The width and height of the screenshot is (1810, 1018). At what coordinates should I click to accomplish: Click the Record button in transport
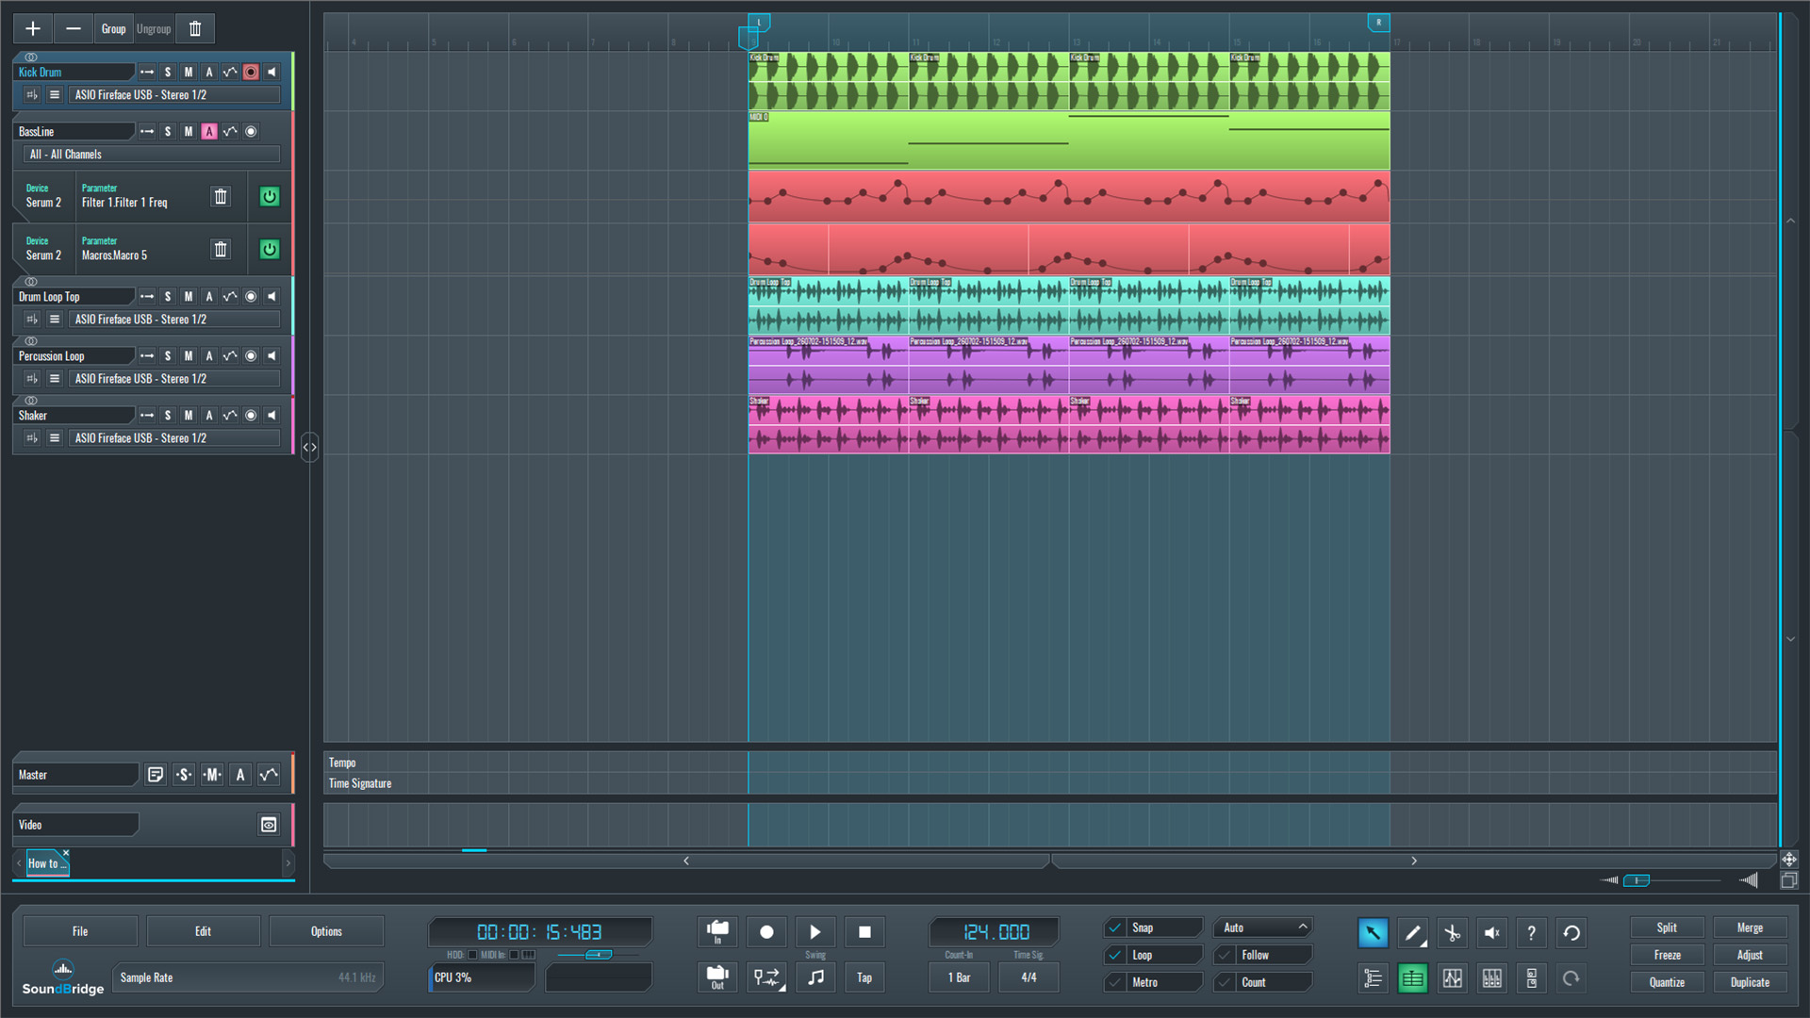(766, 932)
